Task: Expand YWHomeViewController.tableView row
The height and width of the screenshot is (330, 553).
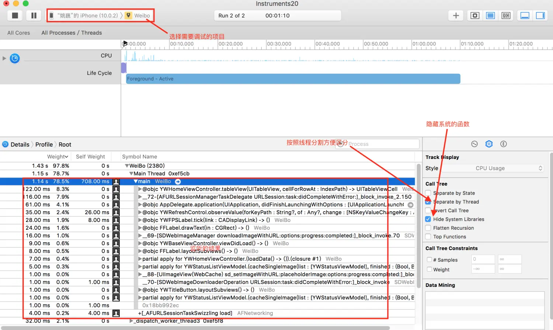Action: click(140, 189)
